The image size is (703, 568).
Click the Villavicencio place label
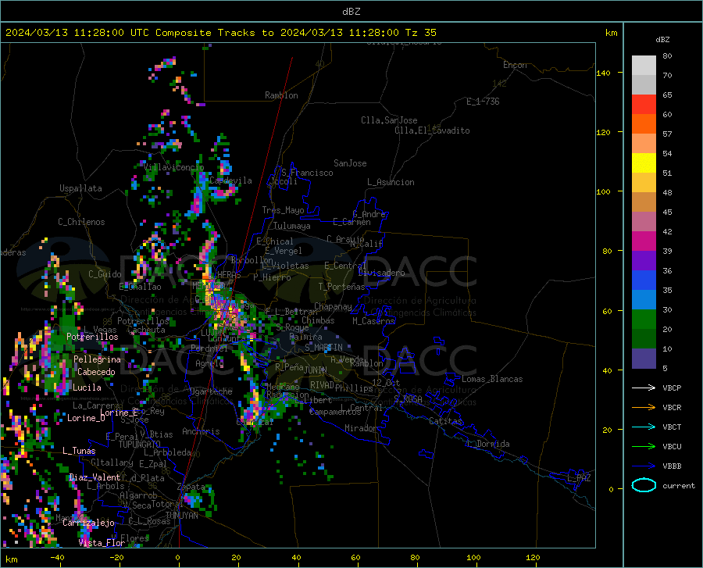[173, 167]
